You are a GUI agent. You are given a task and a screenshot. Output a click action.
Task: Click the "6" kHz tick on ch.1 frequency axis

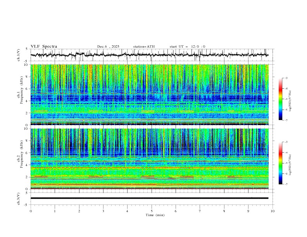27,89
